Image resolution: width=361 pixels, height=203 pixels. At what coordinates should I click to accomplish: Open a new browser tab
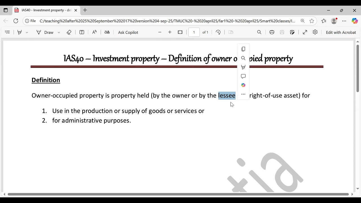pos(85,10)
